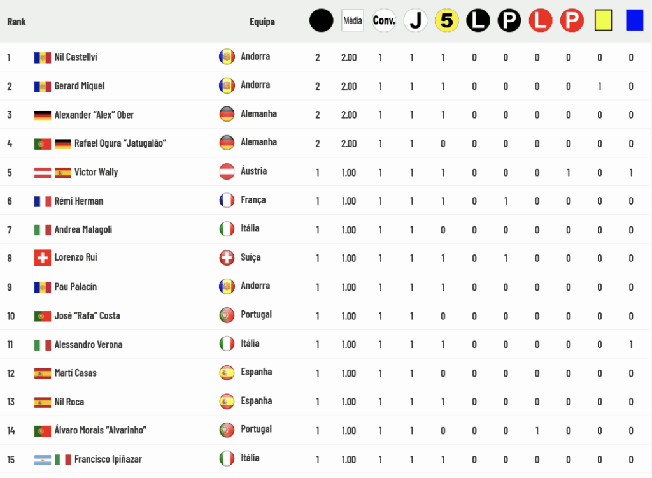Click the Áustria team flag badge

coord(227,171)
